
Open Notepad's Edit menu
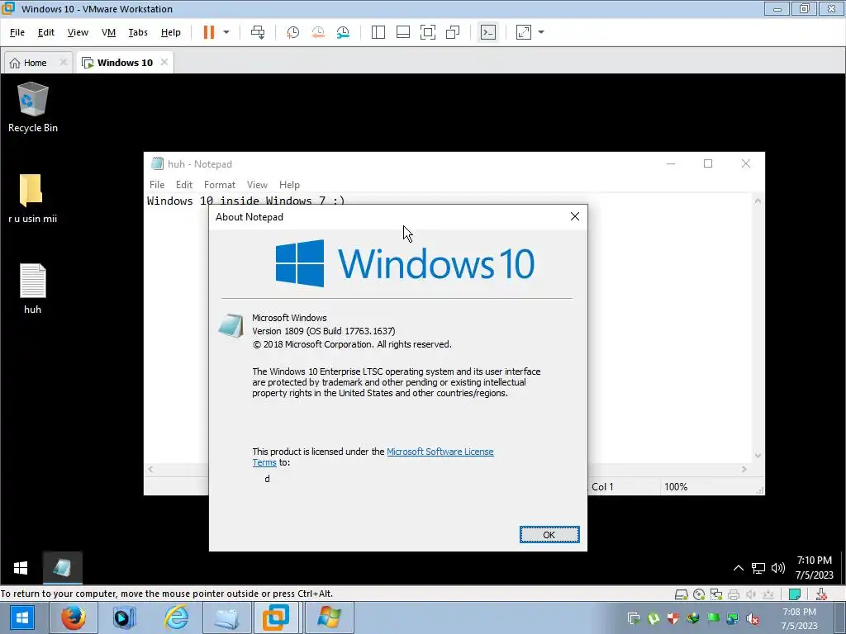tap(184, 185)
